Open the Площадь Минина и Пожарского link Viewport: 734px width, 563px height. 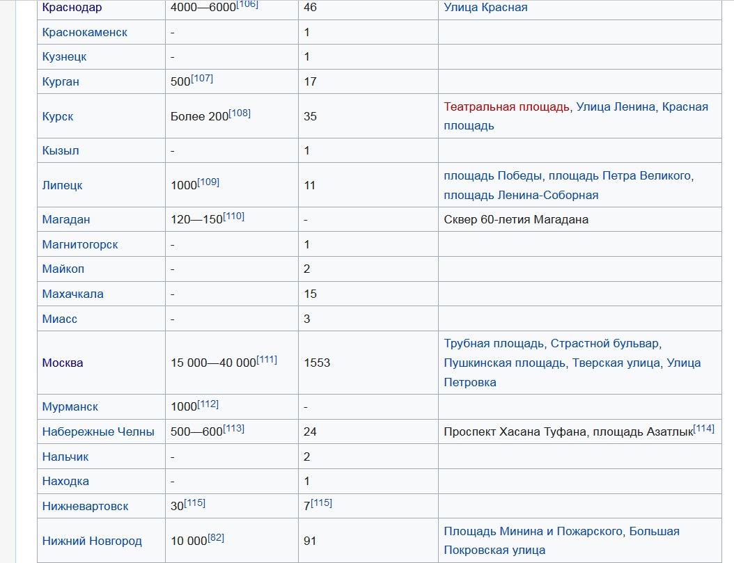coord(533,531)
